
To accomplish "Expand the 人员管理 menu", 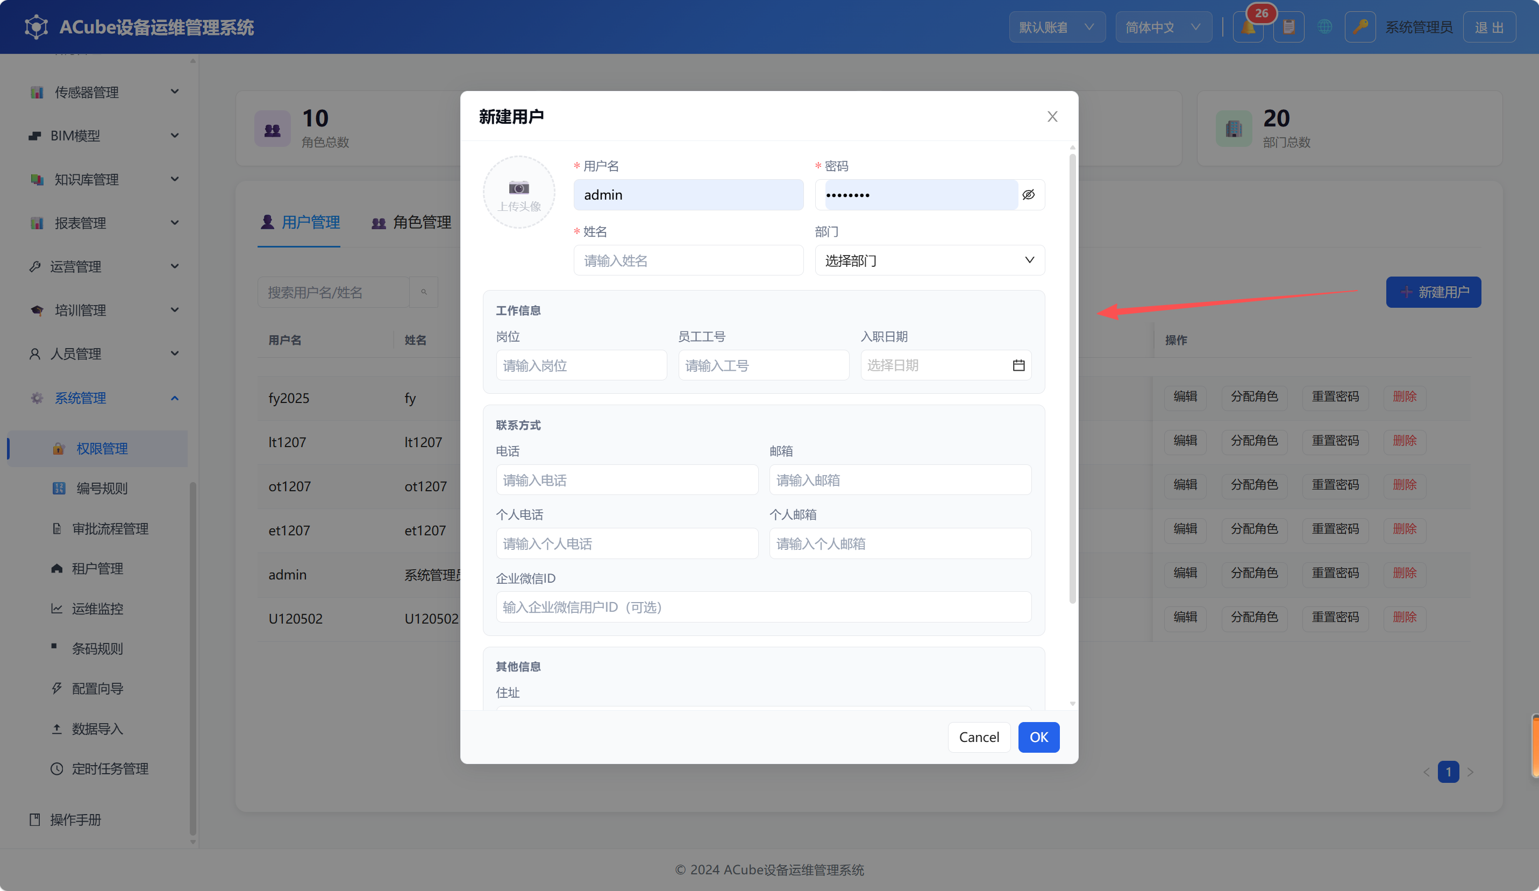I will (x=98, y=354).
